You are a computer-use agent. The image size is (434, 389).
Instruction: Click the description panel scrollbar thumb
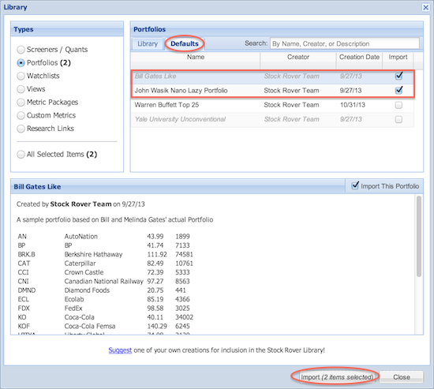pyautogui.click(x=419, y=236)
